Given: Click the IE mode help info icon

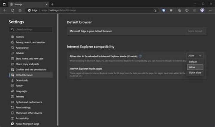Looking at the screenshot, I should pyautogui.click(x=140, y=56).
